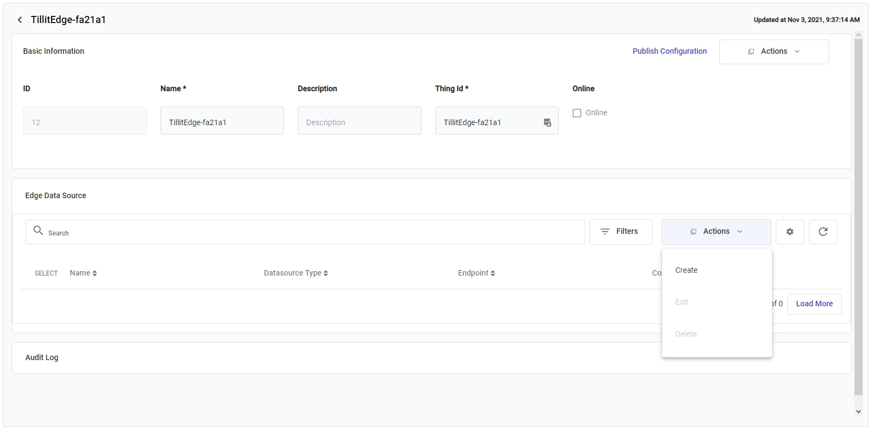Open Basic Information Actions dropdown
The image size is (872, 432).
pos(774,52)
